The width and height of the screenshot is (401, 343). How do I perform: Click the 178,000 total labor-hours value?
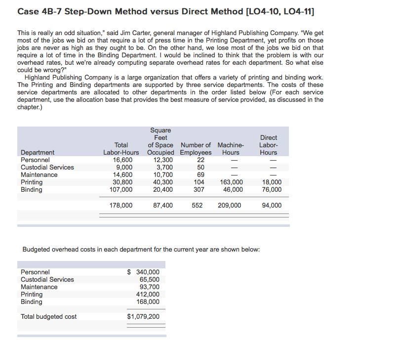[x=121, y=205]
